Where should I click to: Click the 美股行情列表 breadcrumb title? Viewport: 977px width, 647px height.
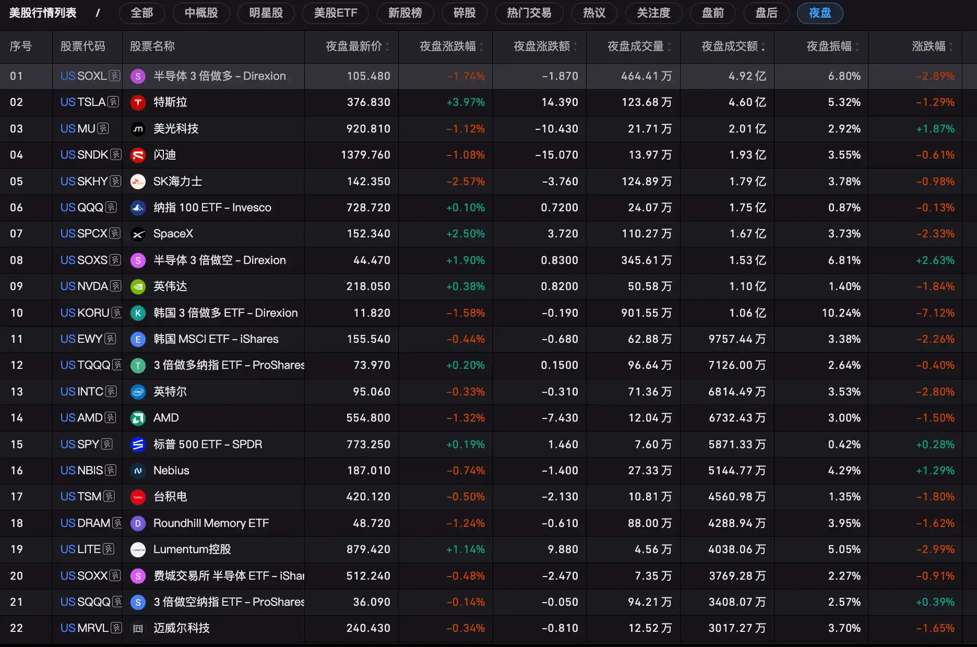[x=43, y=13]
